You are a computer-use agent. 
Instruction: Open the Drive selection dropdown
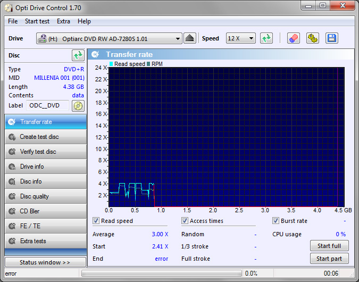pos(109,39)
